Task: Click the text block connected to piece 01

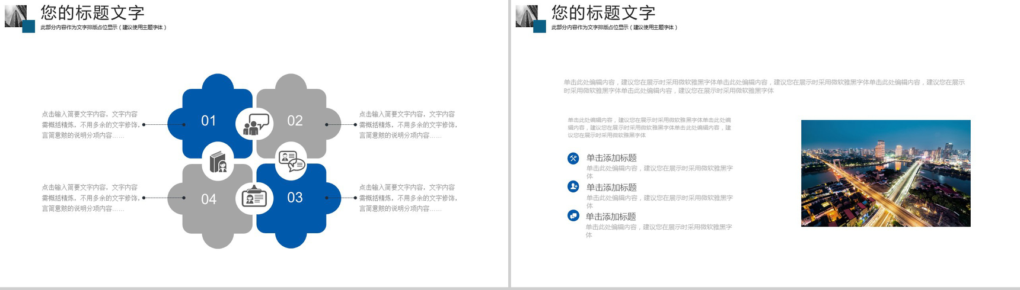Action: click(x=91, y=124)
